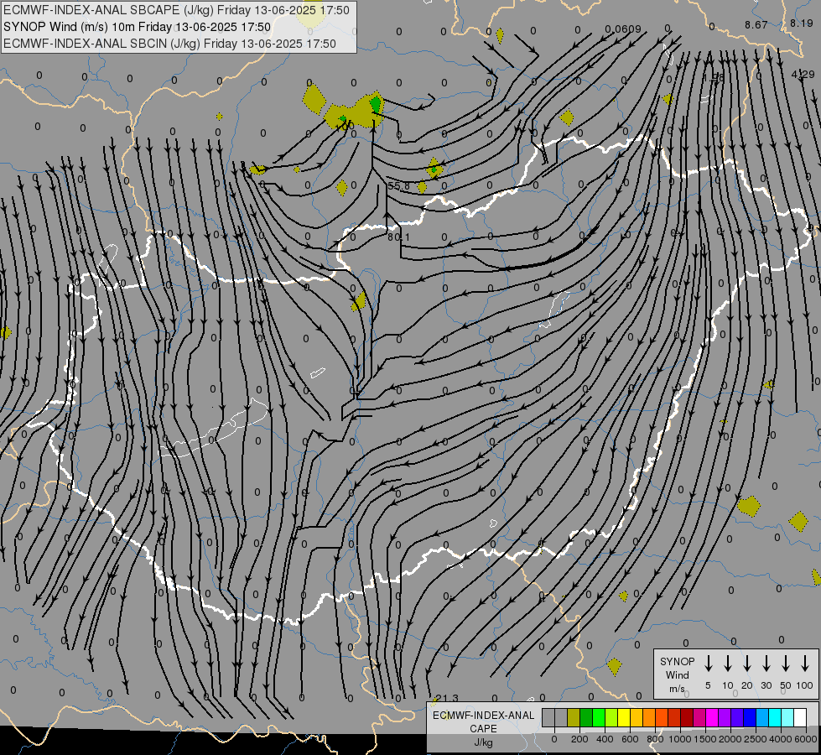Click the SYNOP Wind m/s legend label

coord(677,675)
